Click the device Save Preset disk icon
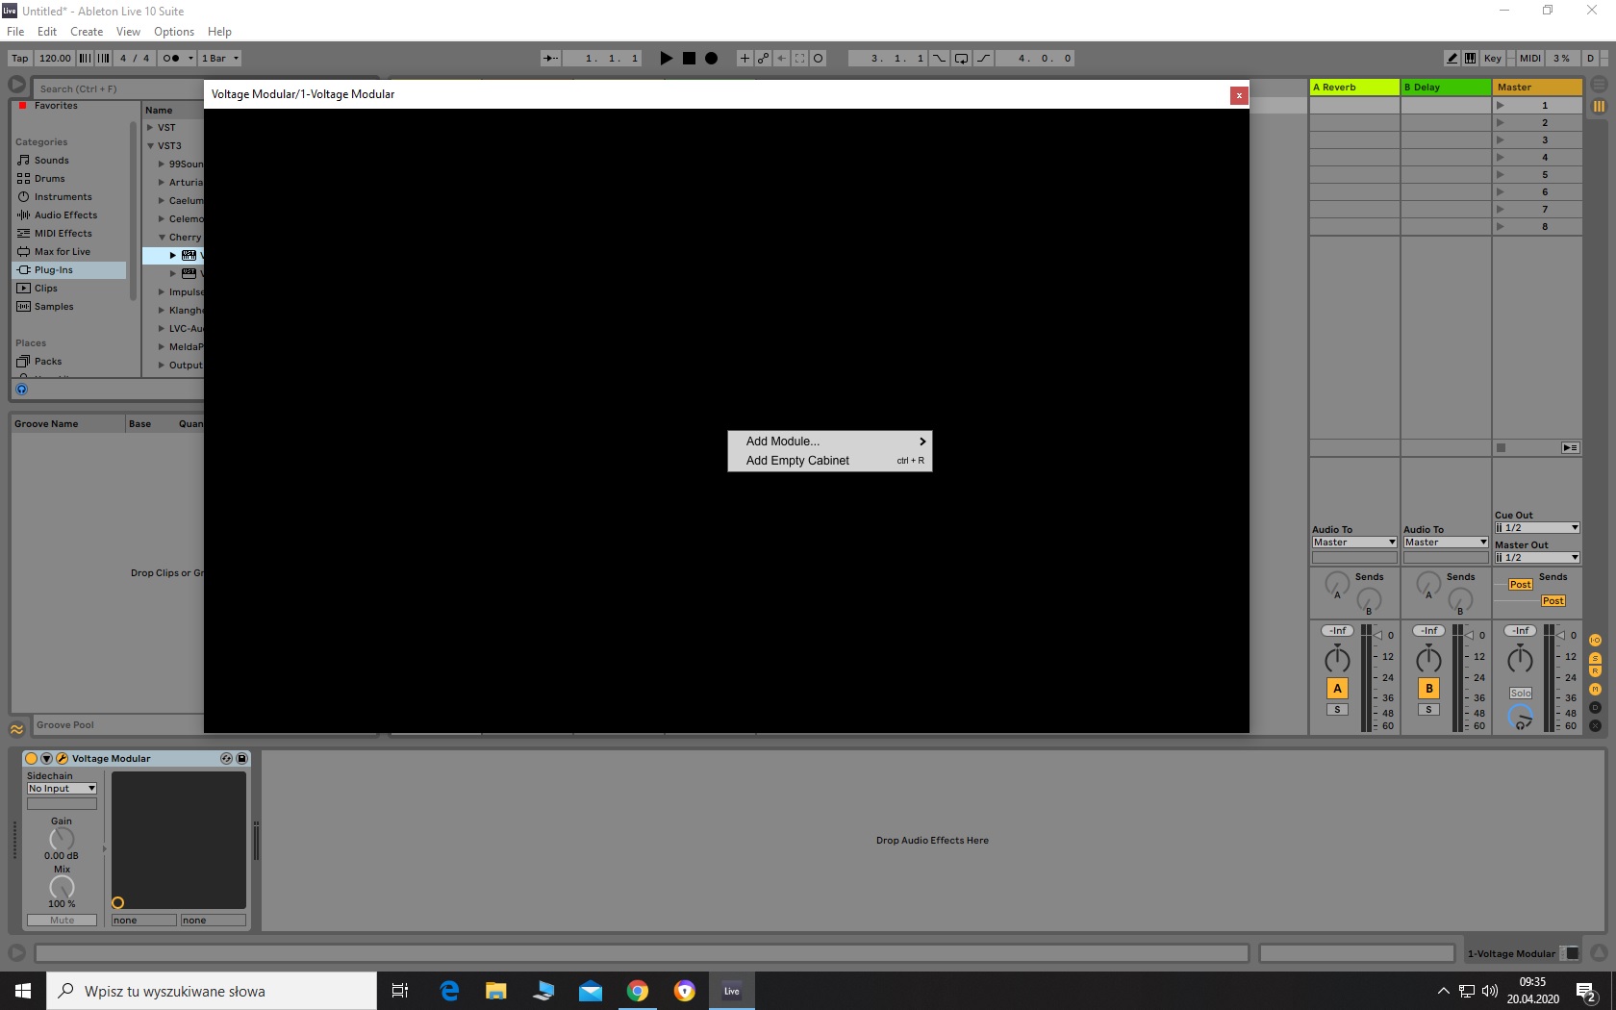1616x1010 pixels. point(241,758)
